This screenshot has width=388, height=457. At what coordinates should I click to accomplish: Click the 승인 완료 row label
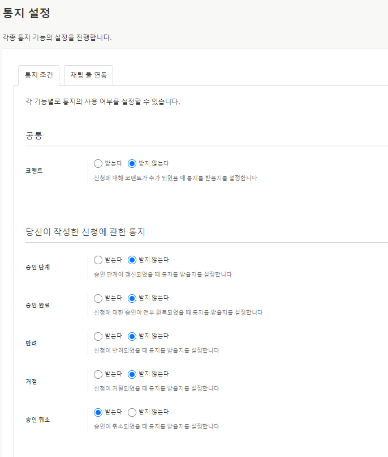[38, 305]
